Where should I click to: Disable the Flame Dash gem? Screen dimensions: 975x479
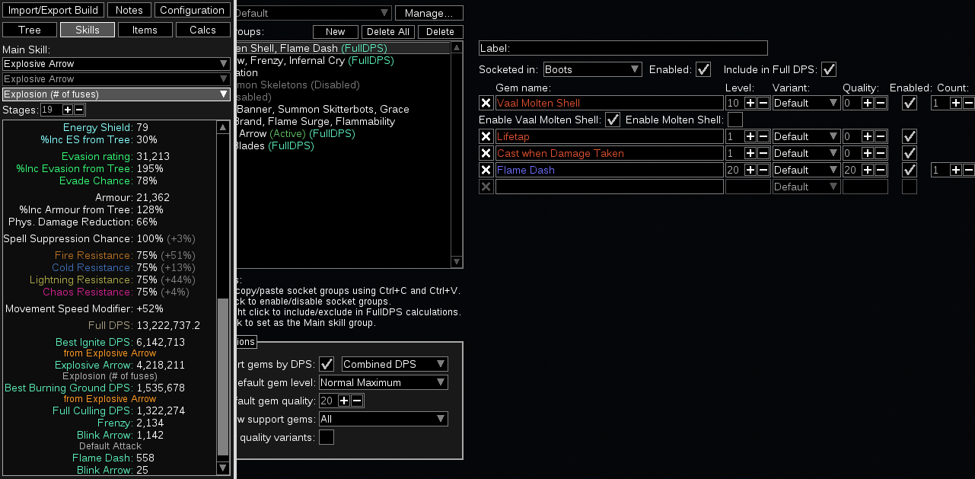coord(909,169)
